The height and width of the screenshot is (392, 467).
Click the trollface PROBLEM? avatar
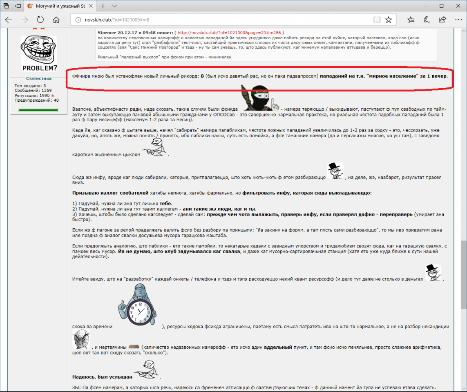[39, 53]
